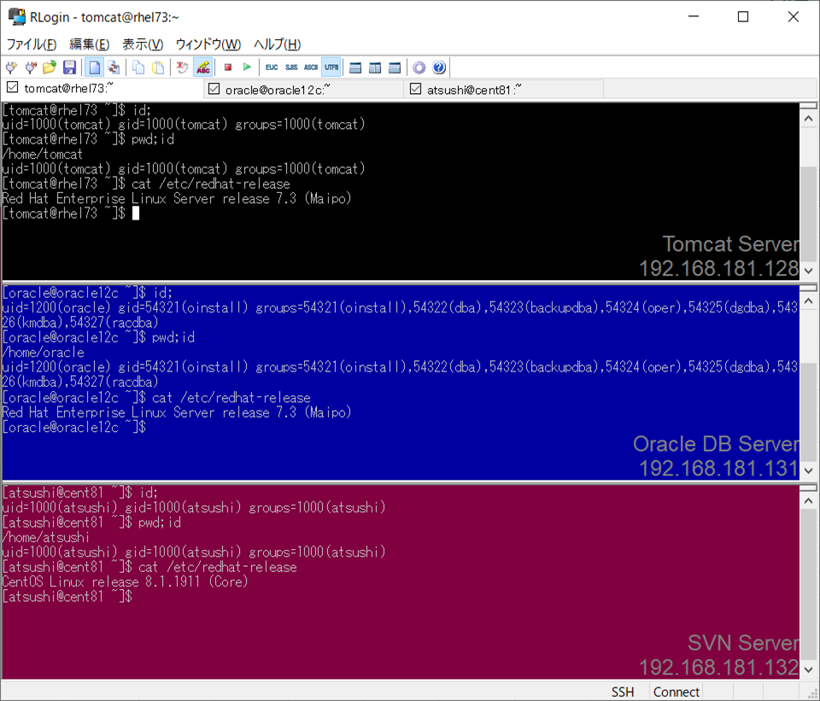Click the first 'uid=1000(atsushi)' output line
Viewport: 820px width, 701px height.
[x=194, y=507]
